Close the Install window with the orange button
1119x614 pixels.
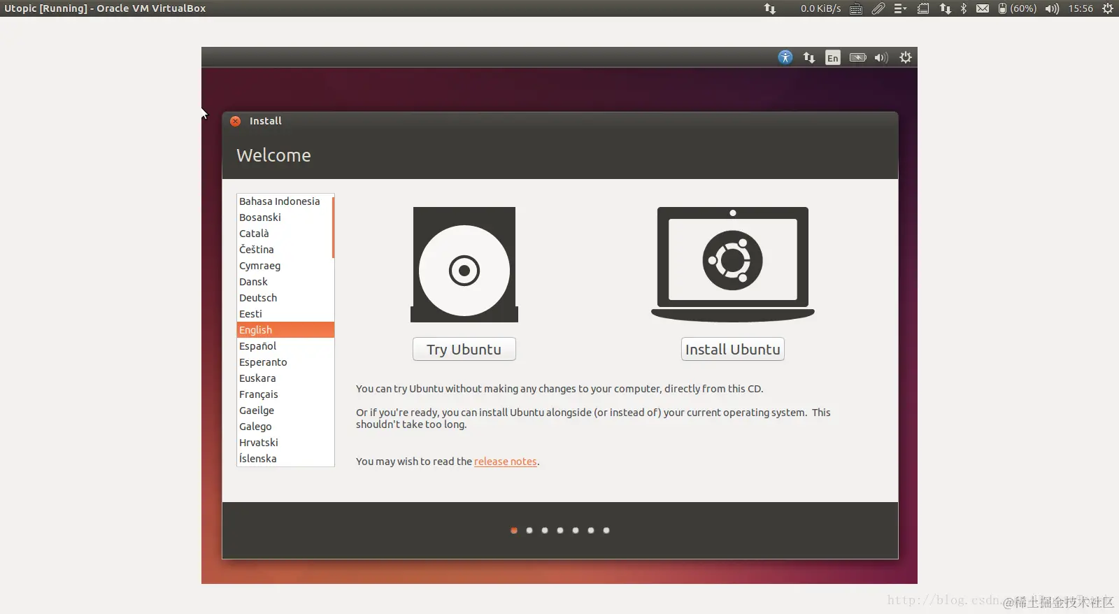click(x=236, y=121)
